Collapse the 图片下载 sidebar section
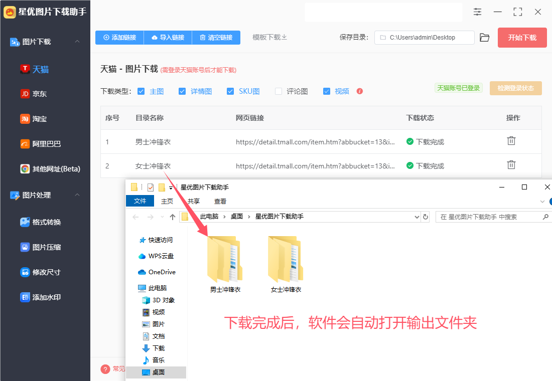This screenshot has width=552, height=381. [x=77, y=42]
